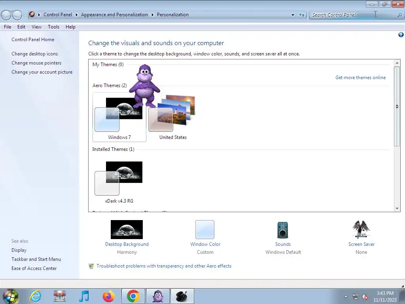The image size is (405, 304).
Task: Switch to BonziBuddy taskbar button
Action: click(x=158, y=296)
